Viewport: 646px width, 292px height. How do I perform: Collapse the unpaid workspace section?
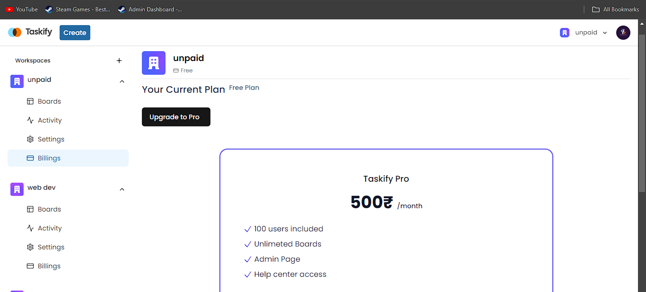tap(122, 81)
